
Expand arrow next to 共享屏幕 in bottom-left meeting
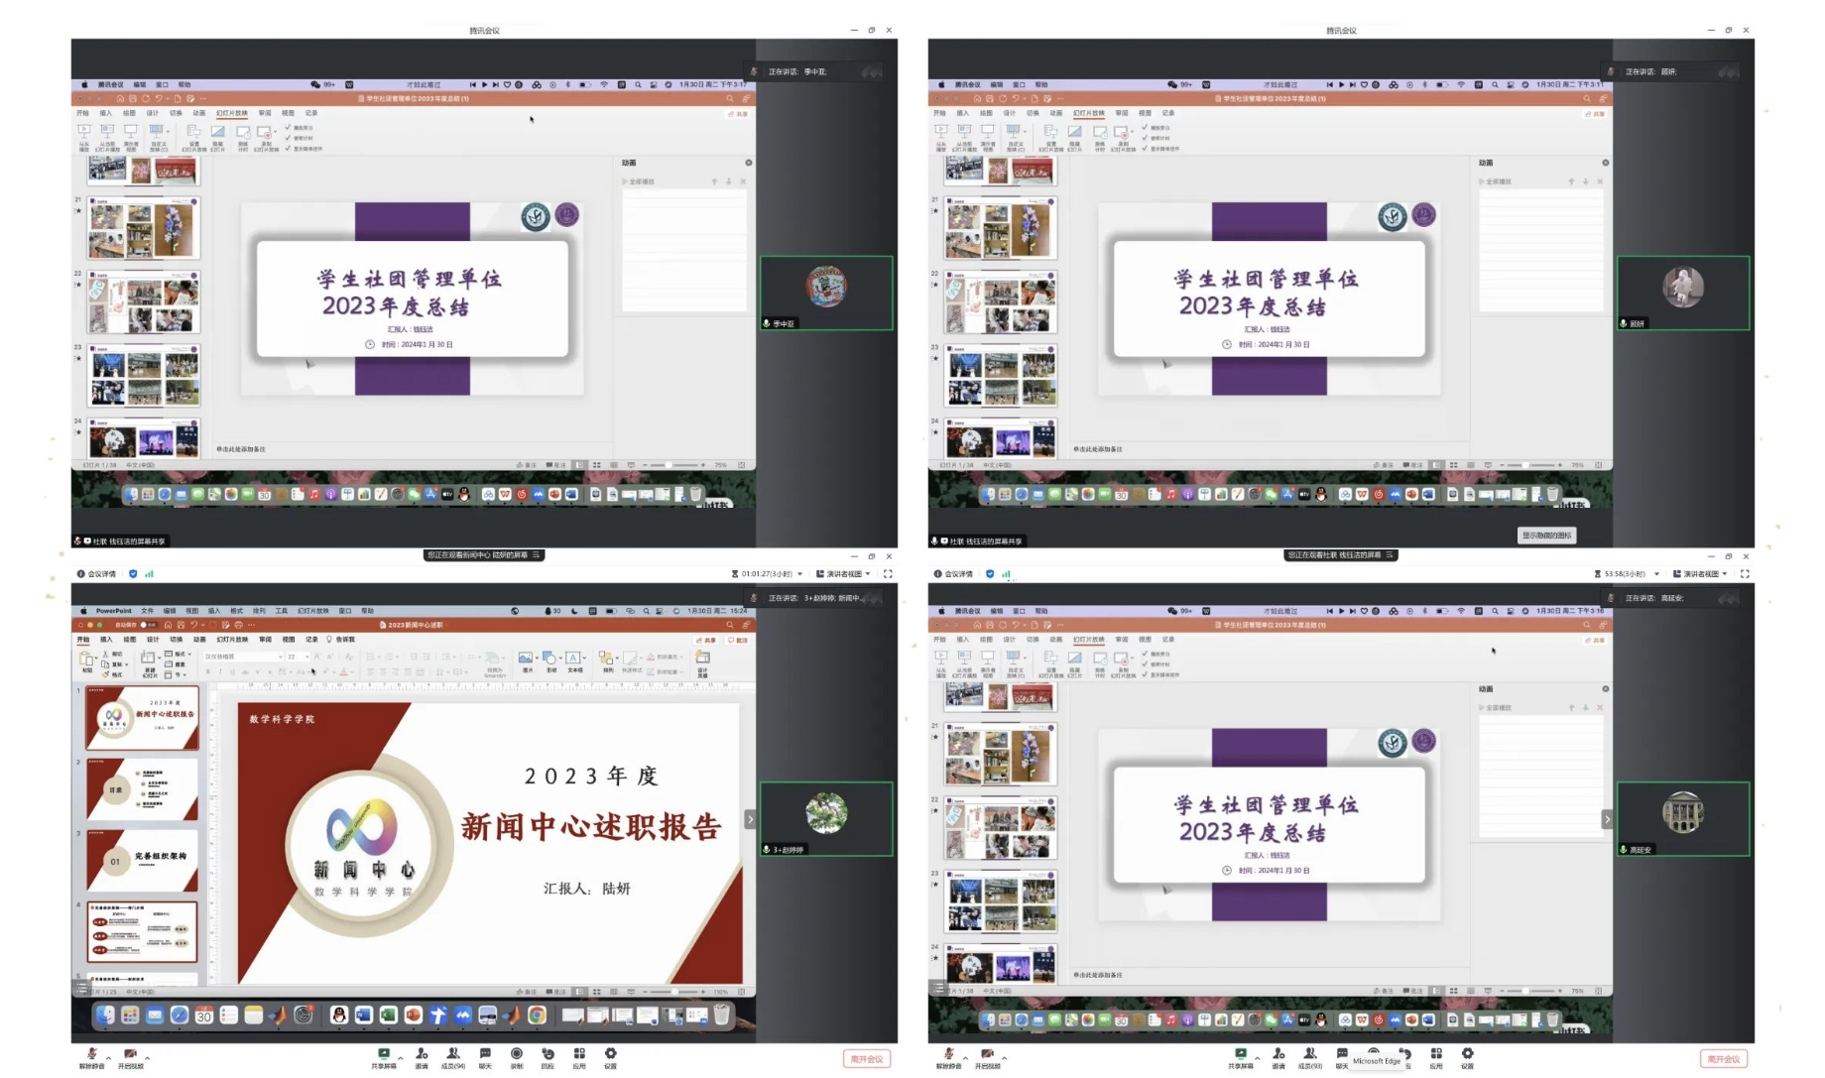click(401, 1057)
